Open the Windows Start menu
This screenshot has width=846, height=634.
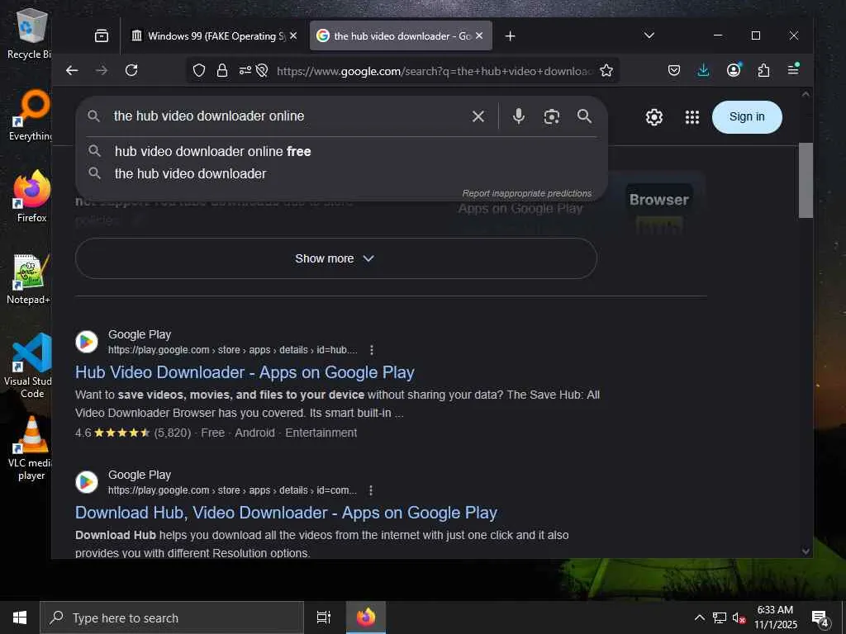20,617
